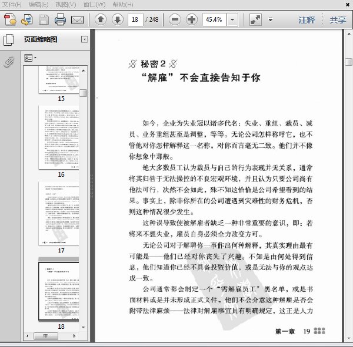Screen dimensions: 353x347
Task: Click the Create PDF icon
Action: [10, 19]
